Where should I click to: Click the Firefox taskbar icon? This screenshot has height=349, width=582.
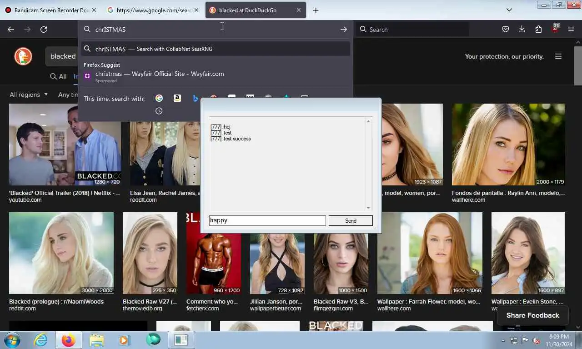coord(69,340)
